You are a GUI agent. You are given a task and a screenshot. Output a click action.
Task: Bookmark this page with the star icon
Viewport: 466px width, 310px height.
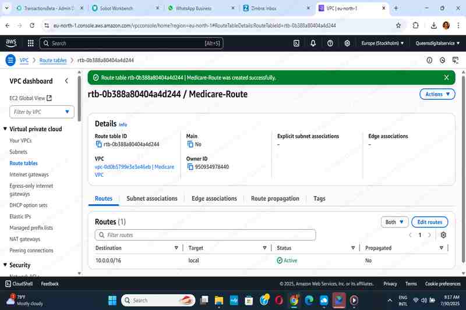tap(398, 26)
